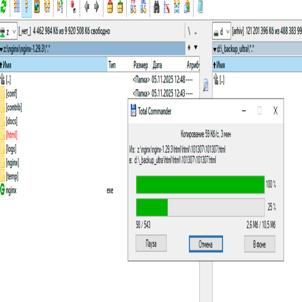
Task: Open the FTP connect icon
Action: 133,7
